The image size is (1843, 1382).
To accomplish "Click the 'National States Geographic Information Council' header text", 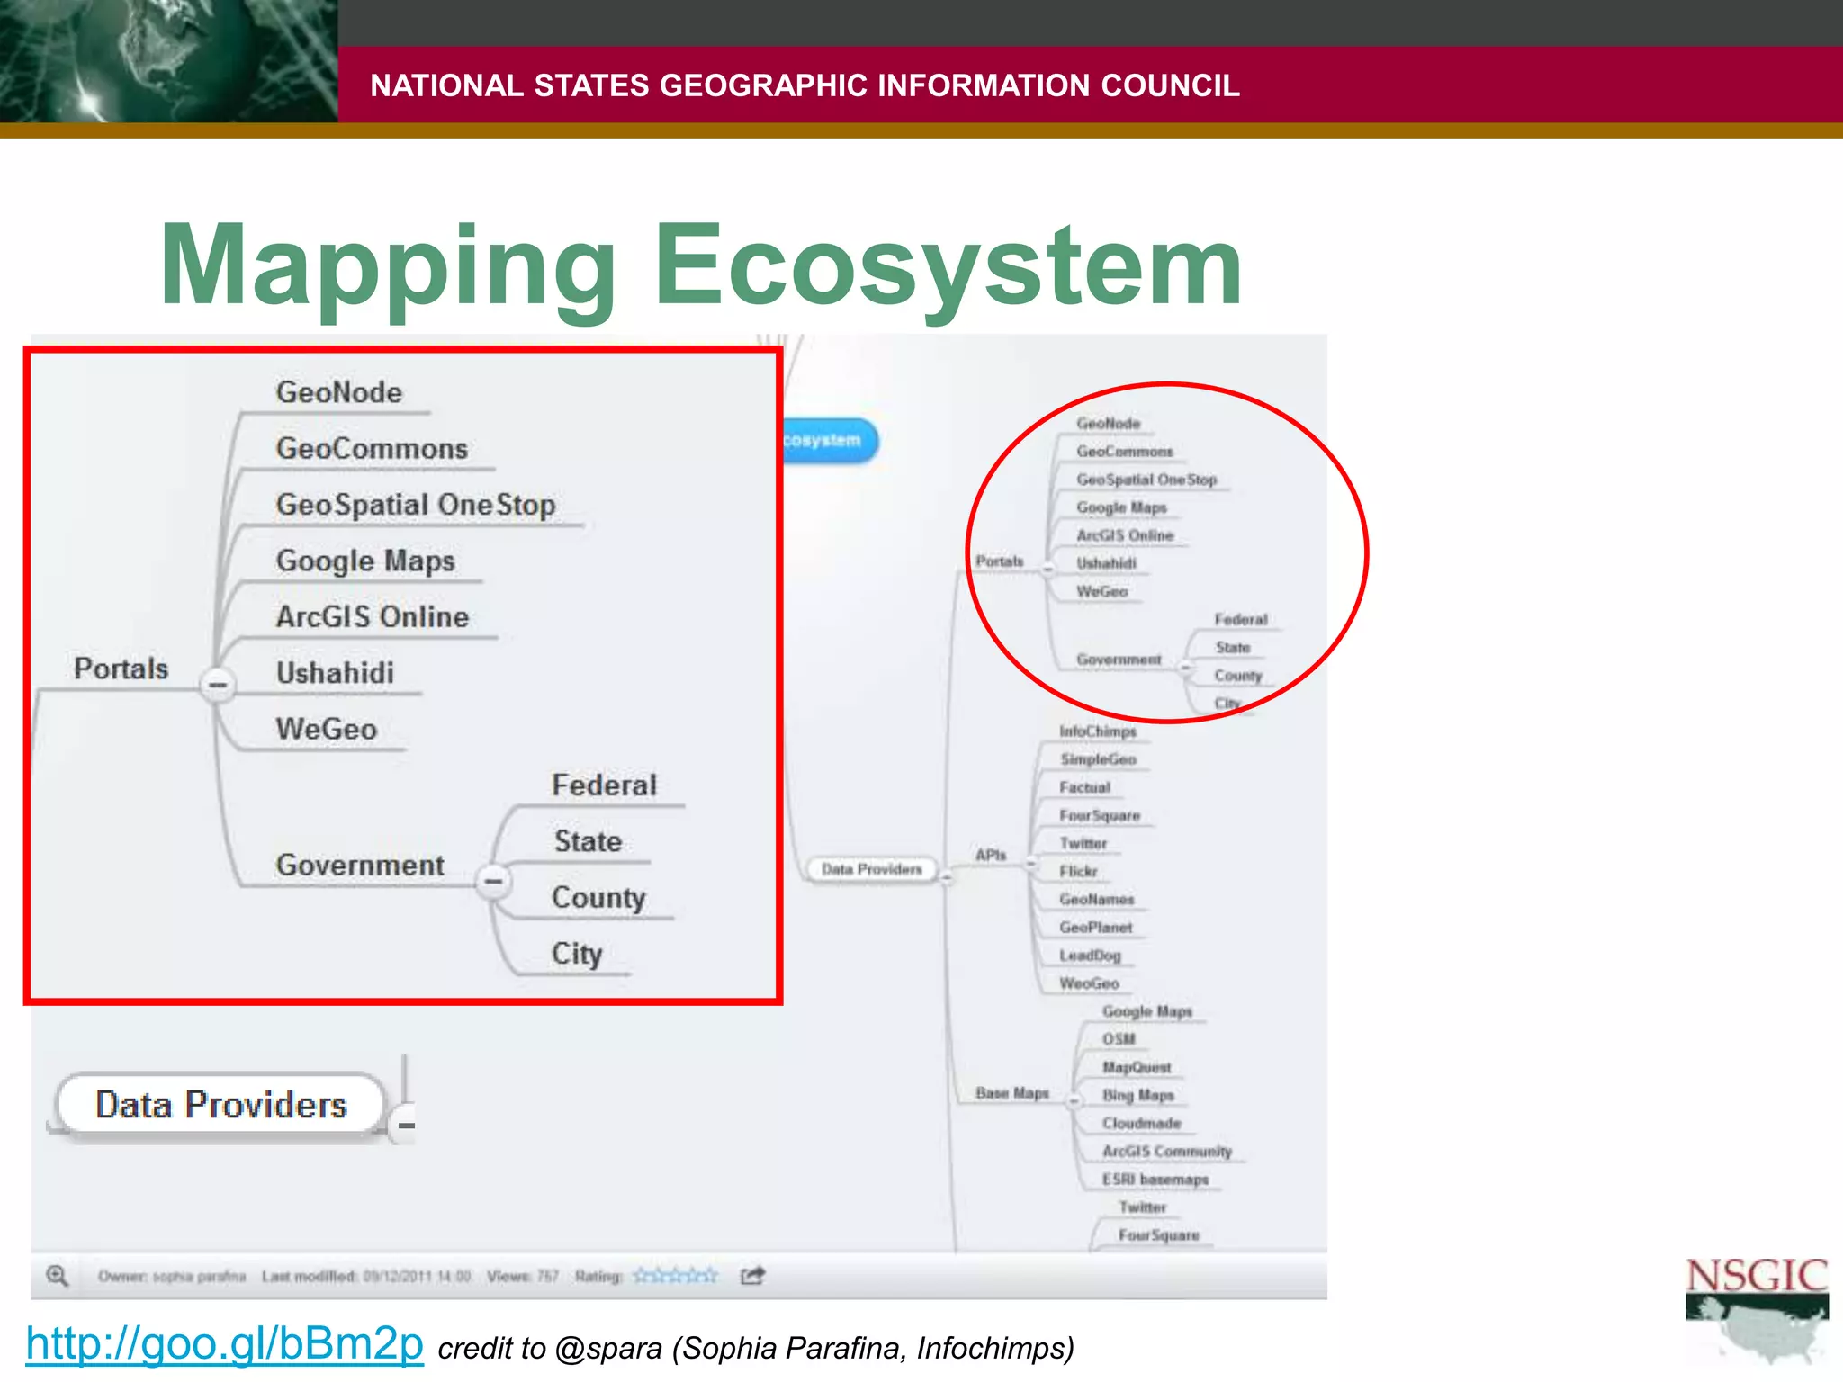I will click(805, 85).
